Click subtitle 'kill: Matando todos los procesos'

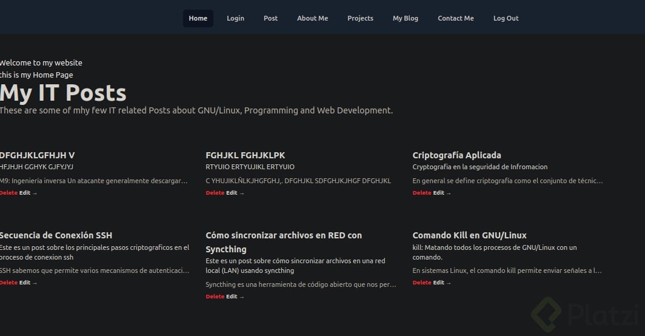click(x=495, y=252)
